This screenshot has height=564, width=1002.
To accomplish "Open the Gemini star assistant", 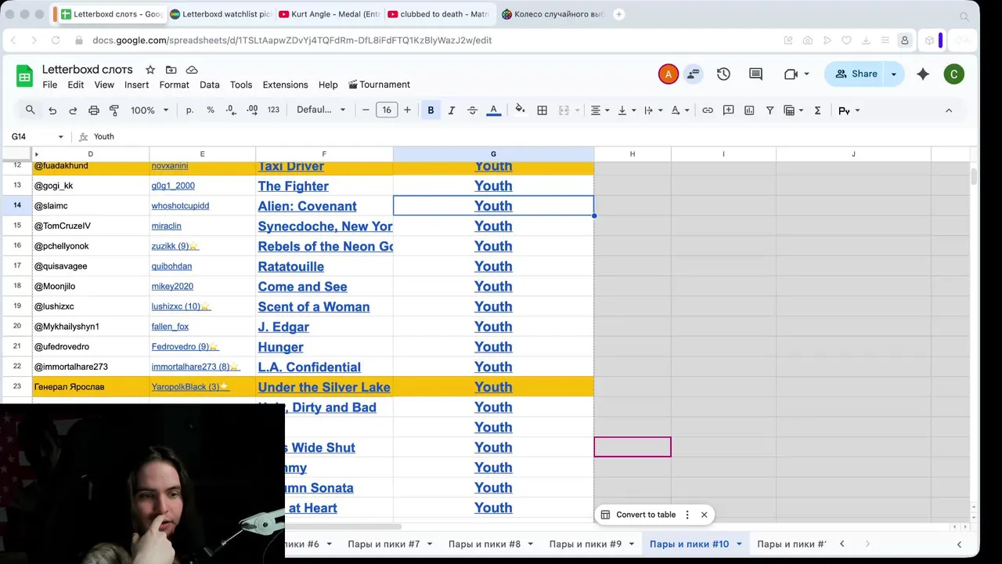I will pos(923,74).
